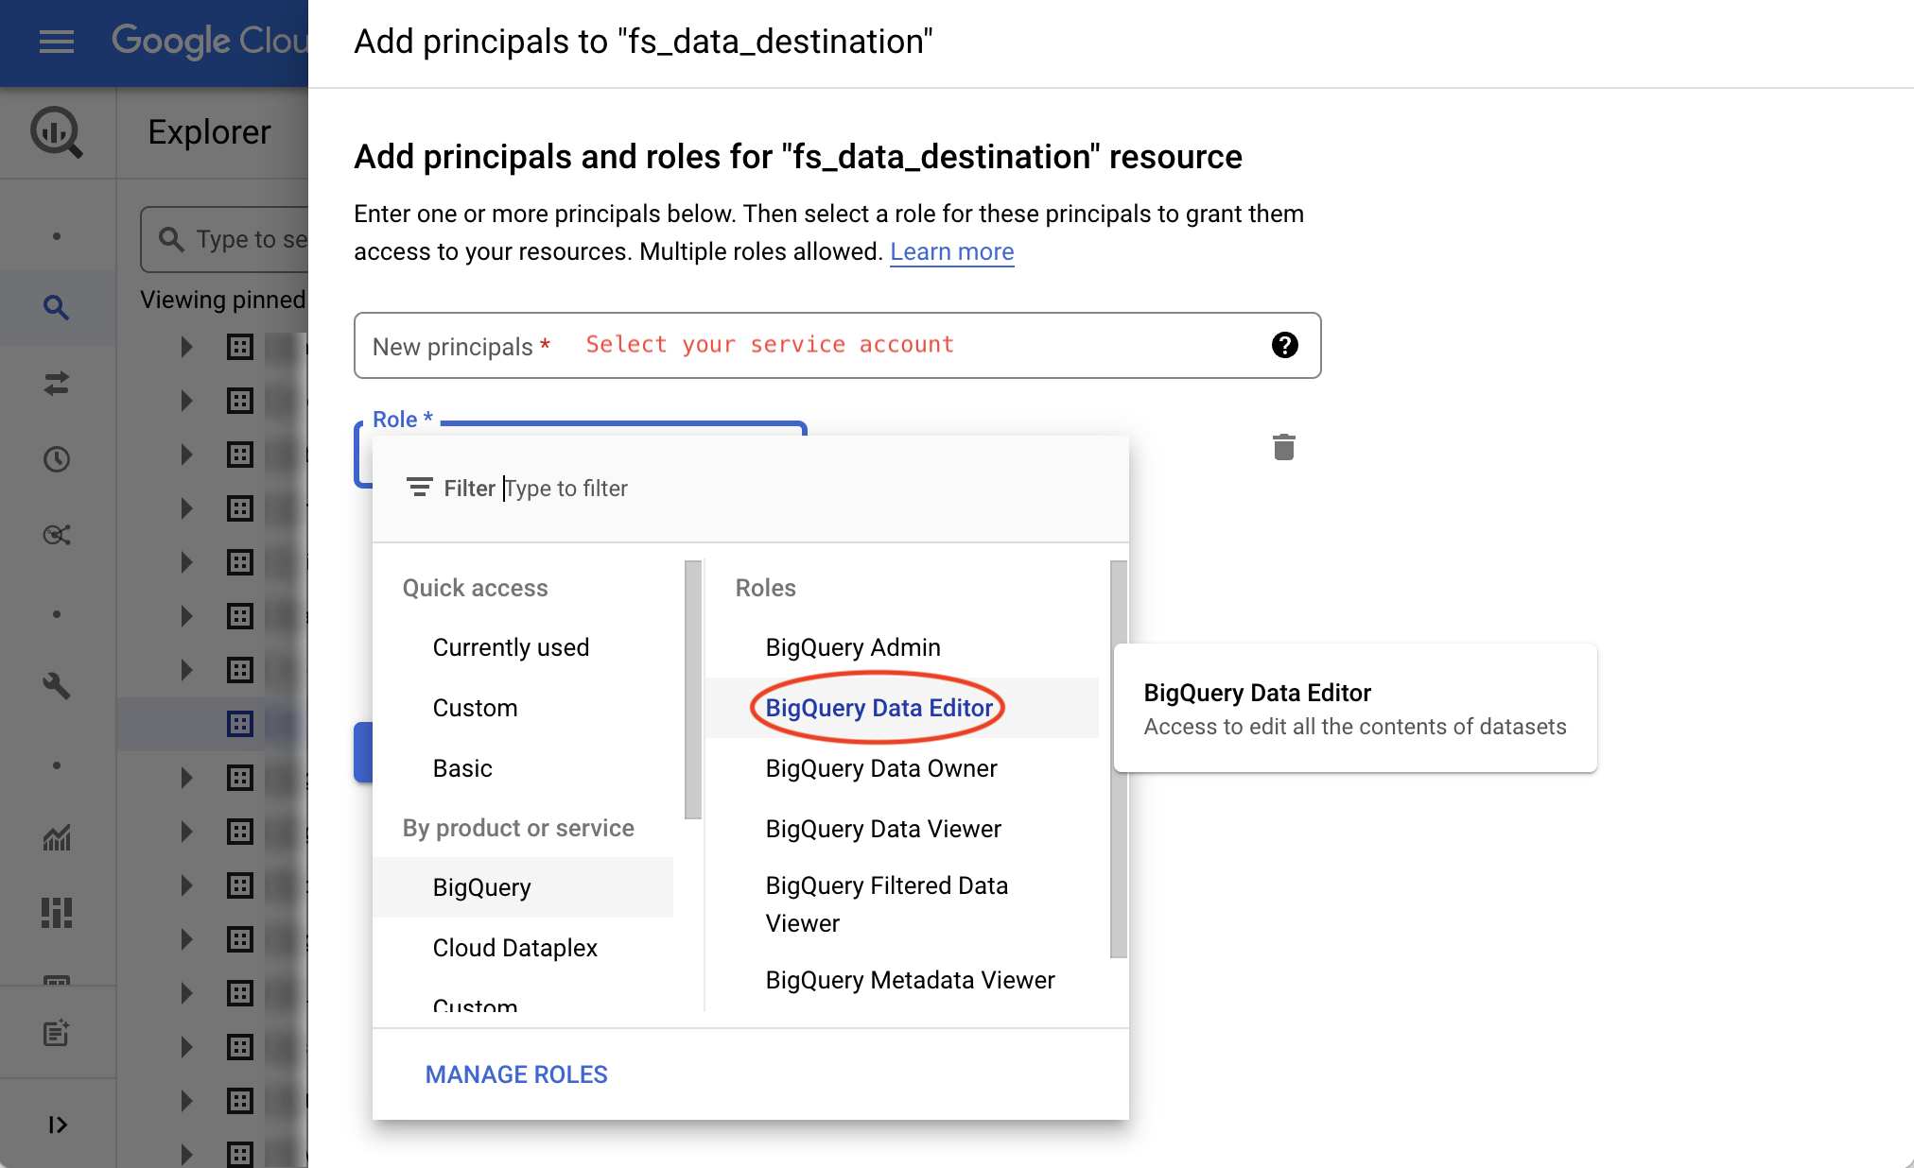The width and height of the screenshot is (1914, 1168).
Task: Open the release notes icon
Action: click(57, 1032)
